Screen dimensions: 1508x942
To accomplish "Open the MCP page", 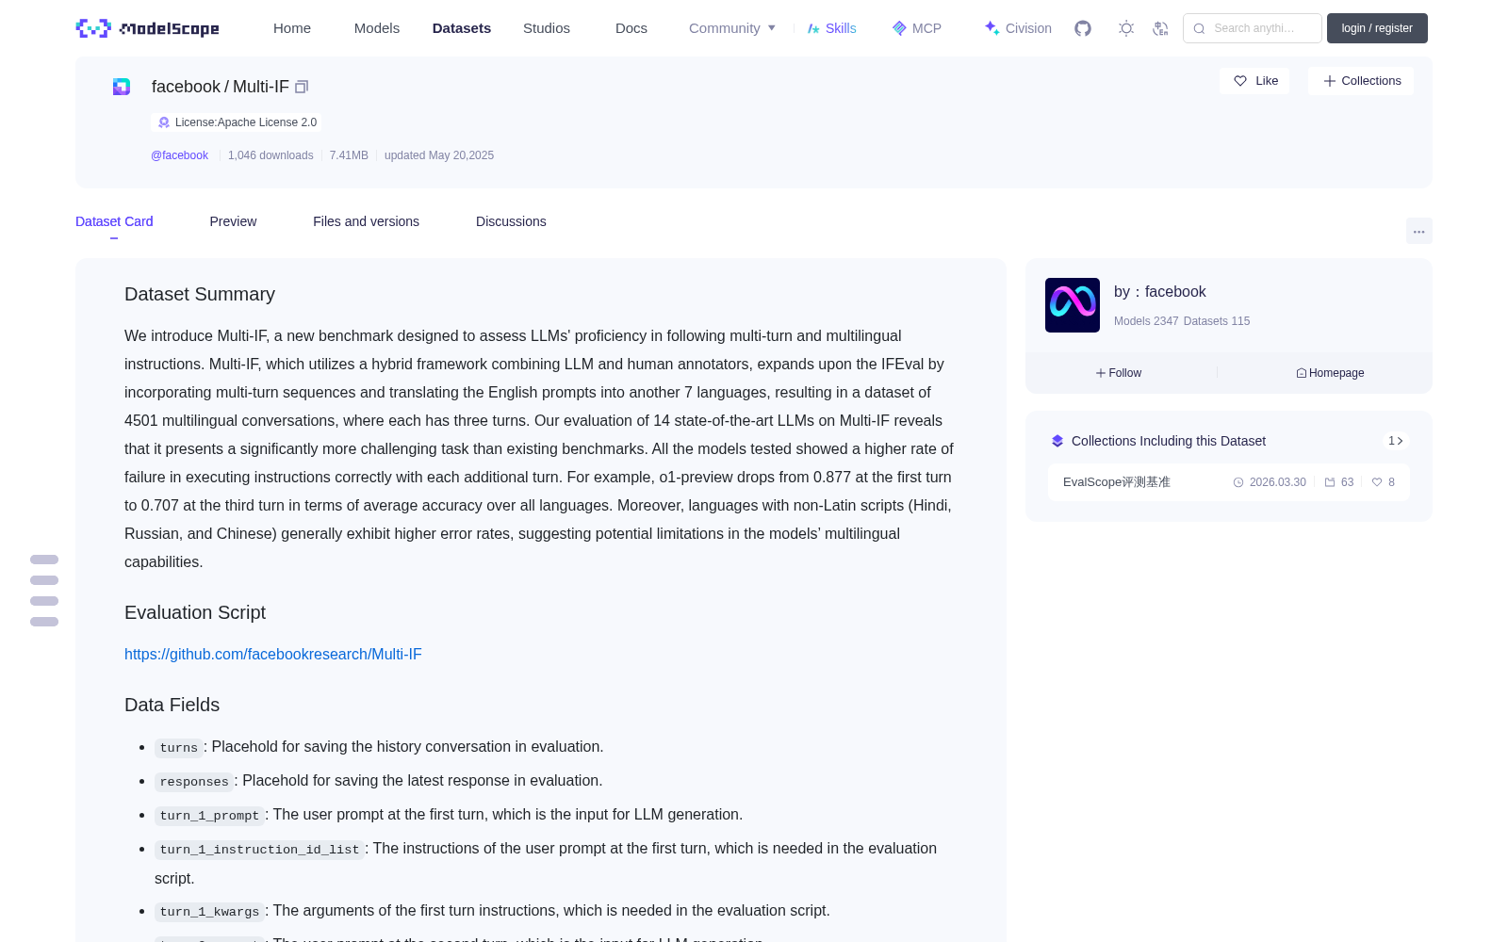I will point(917,28).
